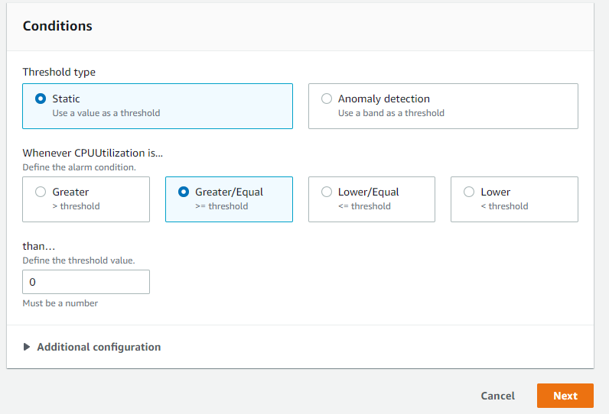Viewport: 609px width, 414px height.
Task: Proceed with the orange Next button
Action: tap(565, 396)
